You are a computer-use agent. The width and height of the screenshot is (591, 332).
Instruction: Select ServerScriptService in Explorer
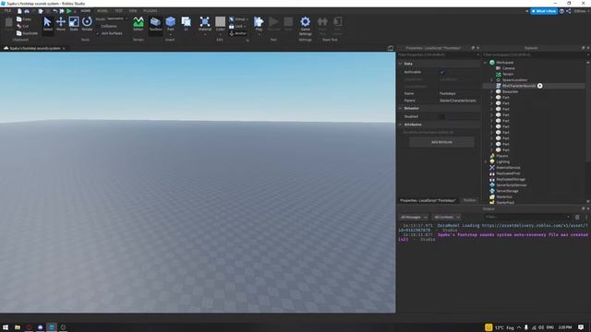[511, 185]
